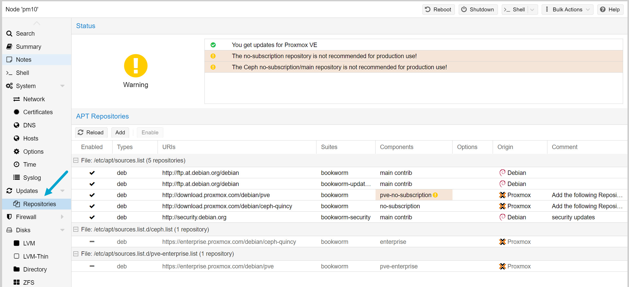
Task: Click the Firewall shield icon
Action: point(9,217)
